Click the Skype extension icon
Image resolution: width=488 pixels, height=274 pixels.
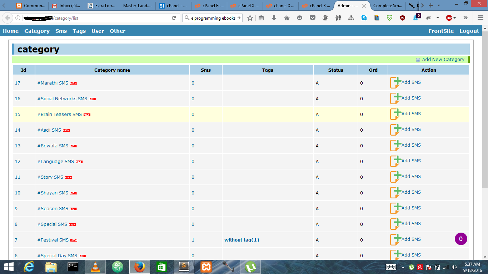(364, 18)
